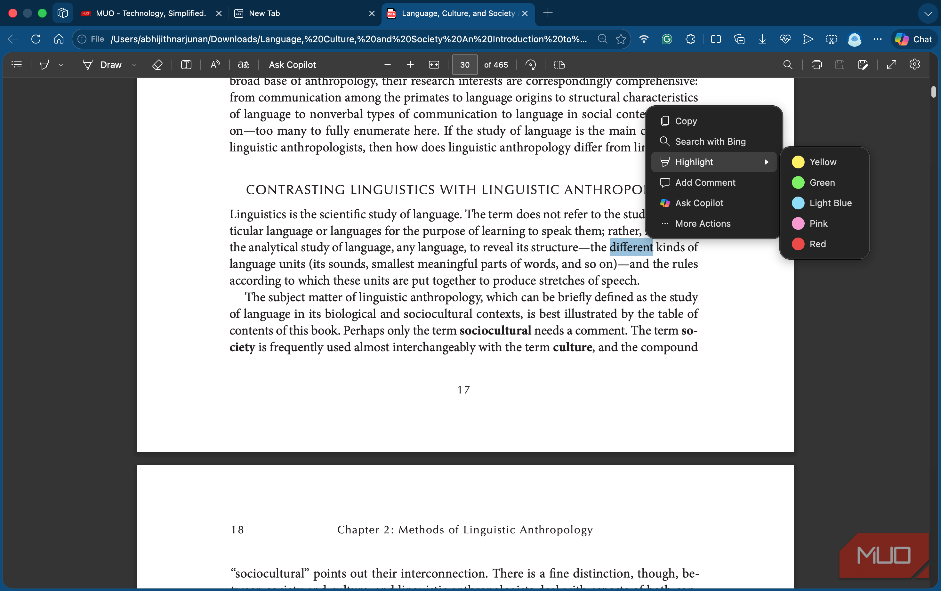Viewport: 941px width, 591px height.
Task: Select the Eraser tool
Action: (157, 64)
